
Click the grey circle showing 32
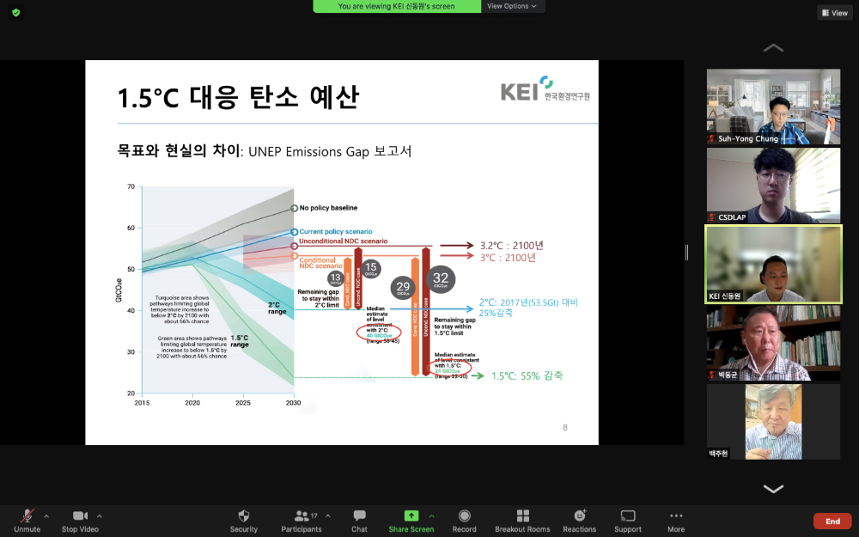(441, 279)
